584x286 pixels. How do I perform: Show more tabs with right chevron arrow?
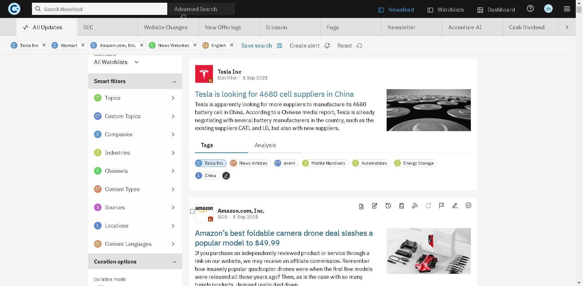pyautogui.click(x=567, y=27)
